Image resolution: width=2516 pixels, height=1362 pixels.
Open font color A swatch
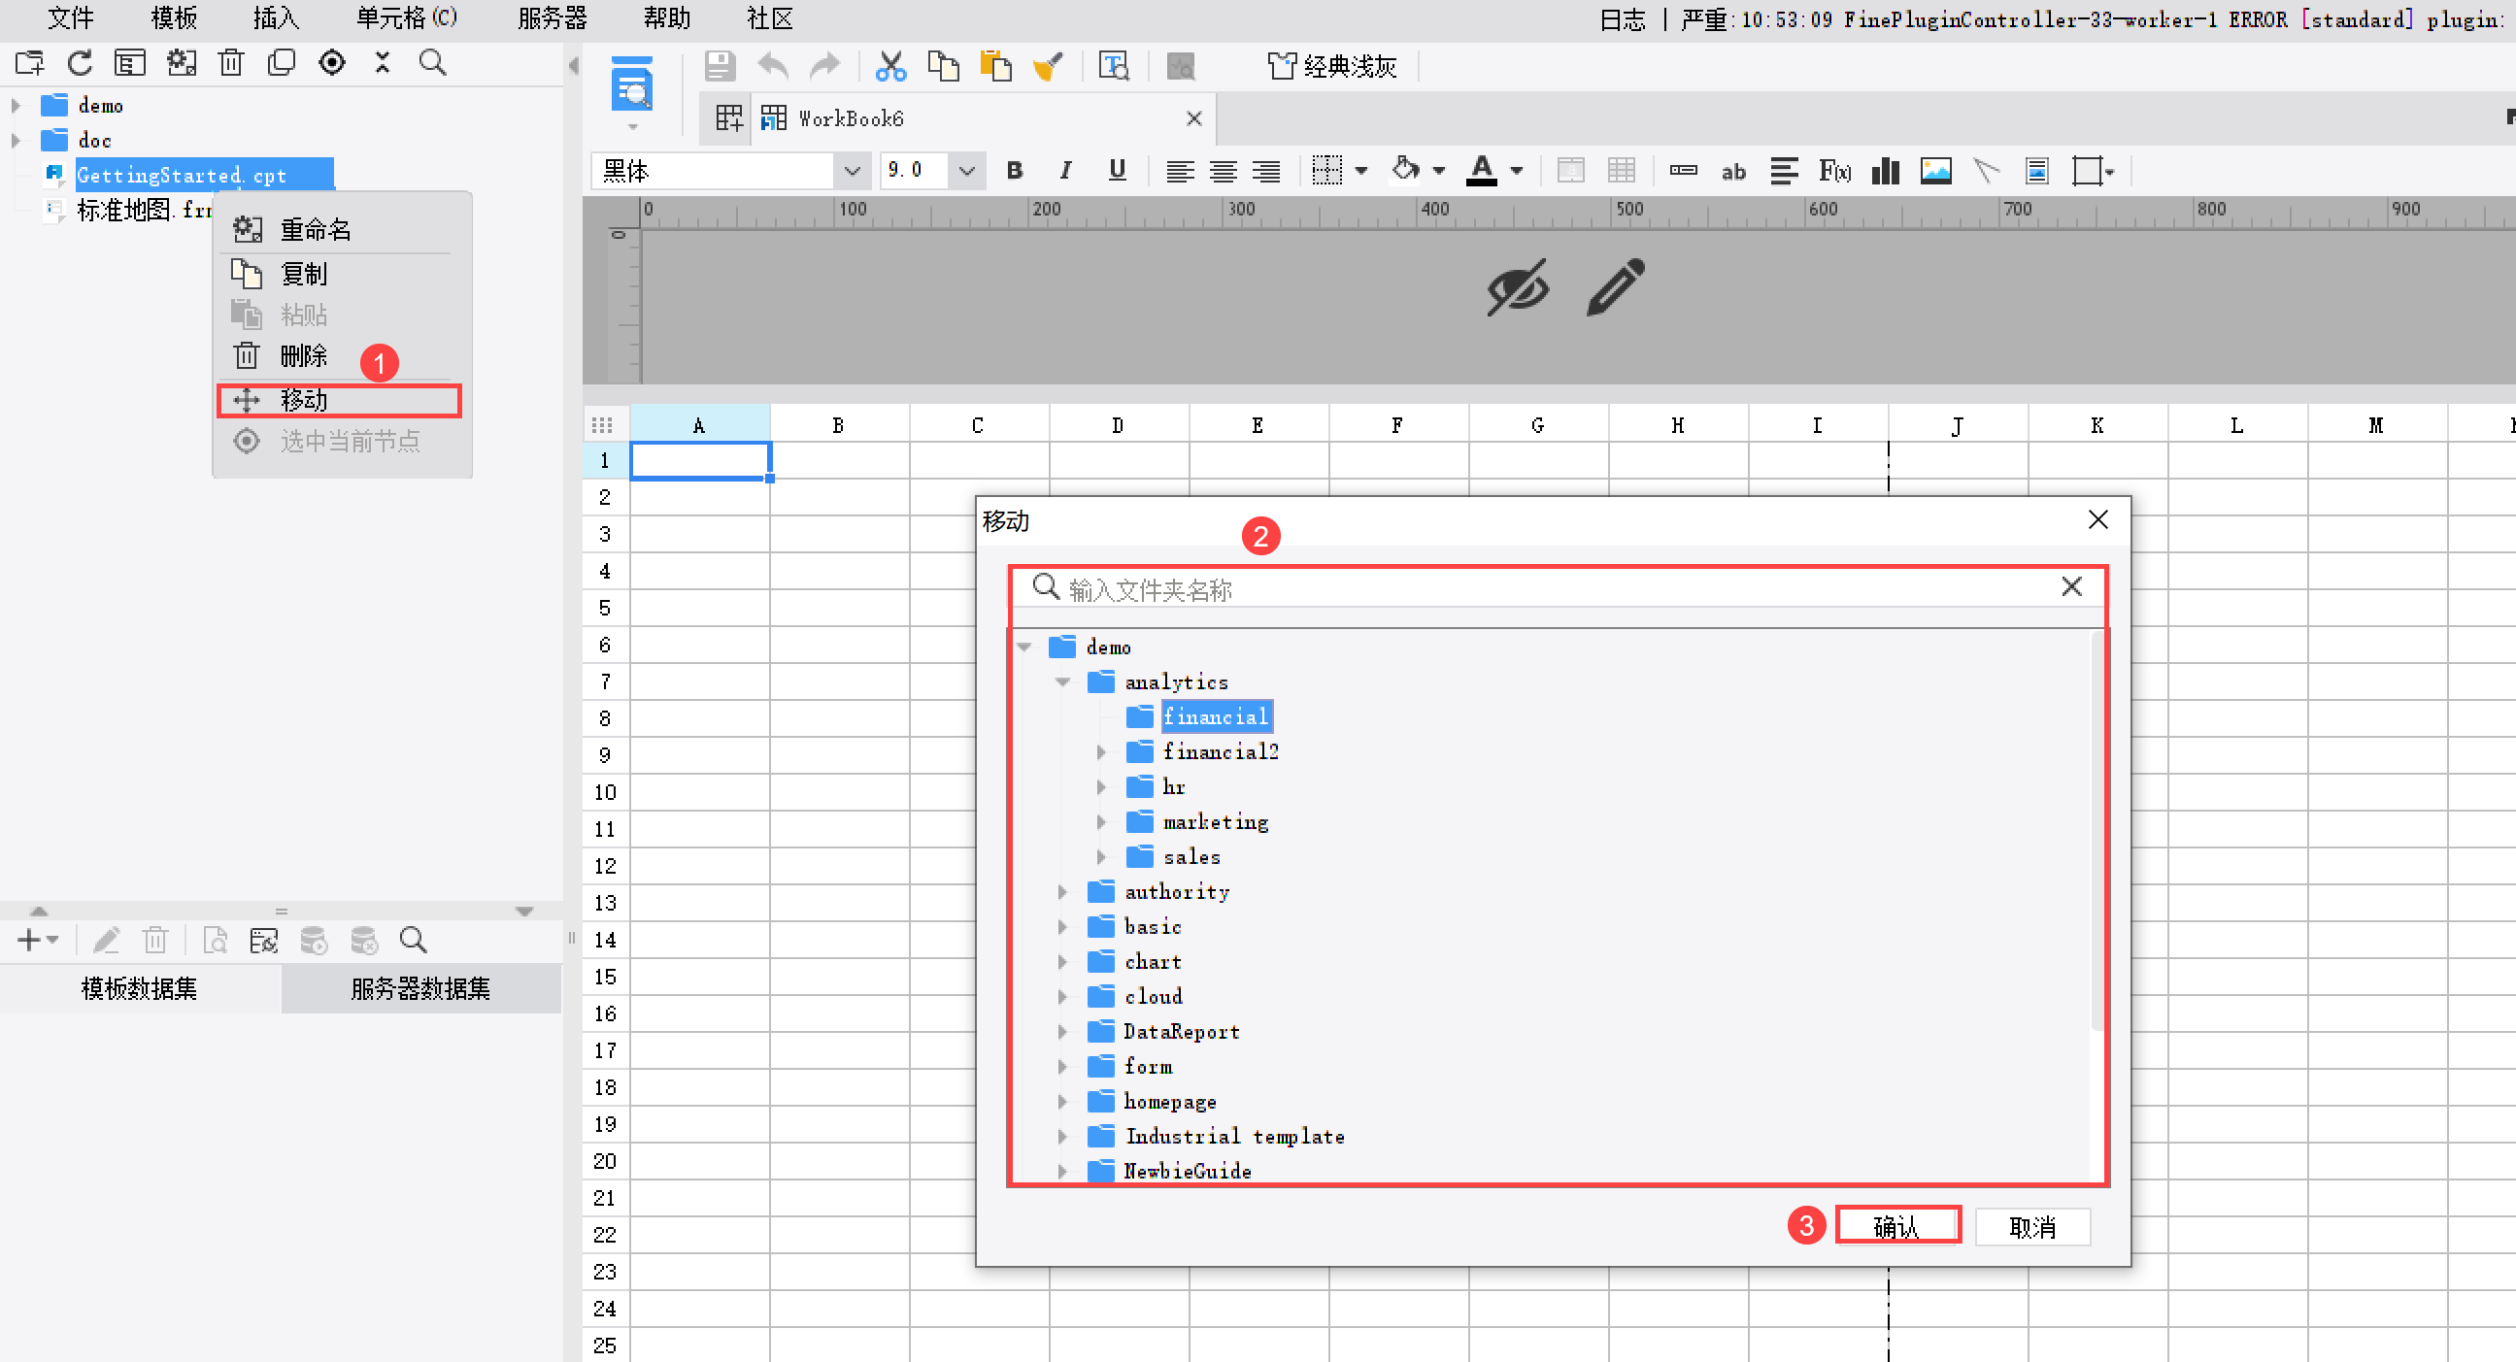[1481, 171]
